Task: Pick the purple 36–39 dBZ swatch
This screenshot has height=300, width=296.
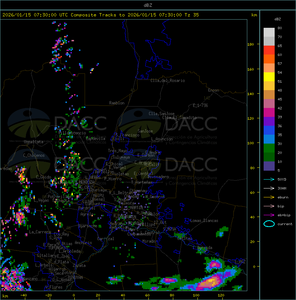Action: click(269, 121)
